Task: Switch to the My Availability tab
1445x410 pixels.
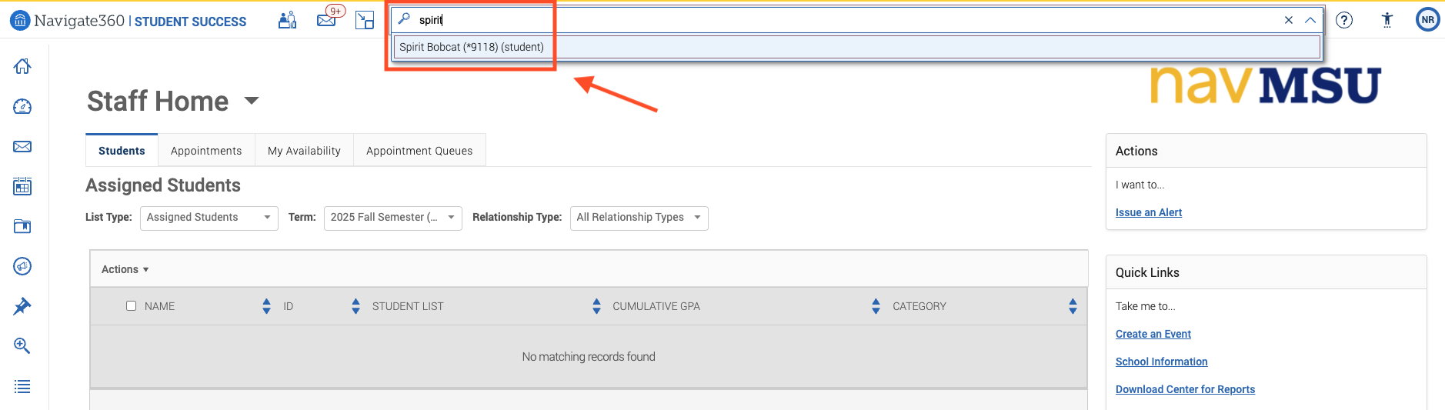Action: [304, 151]
